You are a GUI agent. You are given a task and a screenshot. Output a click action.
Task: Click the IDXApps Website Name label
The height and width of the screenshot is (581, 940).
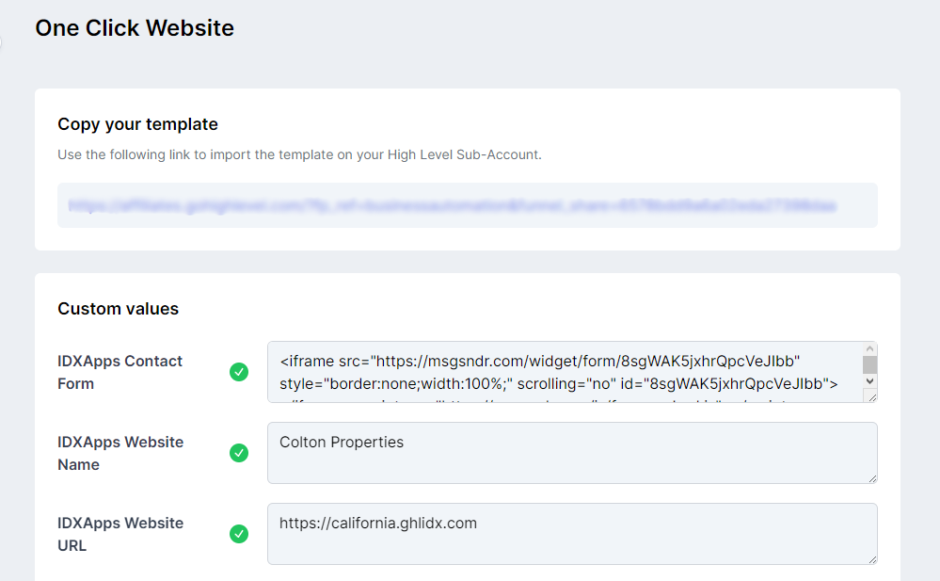[x=120, y=453]
